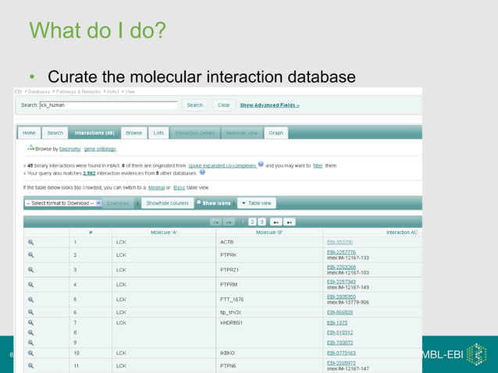Follow the taxonomy browse link
The width and height of the screenshot is (498, 373).
point(70,149)
